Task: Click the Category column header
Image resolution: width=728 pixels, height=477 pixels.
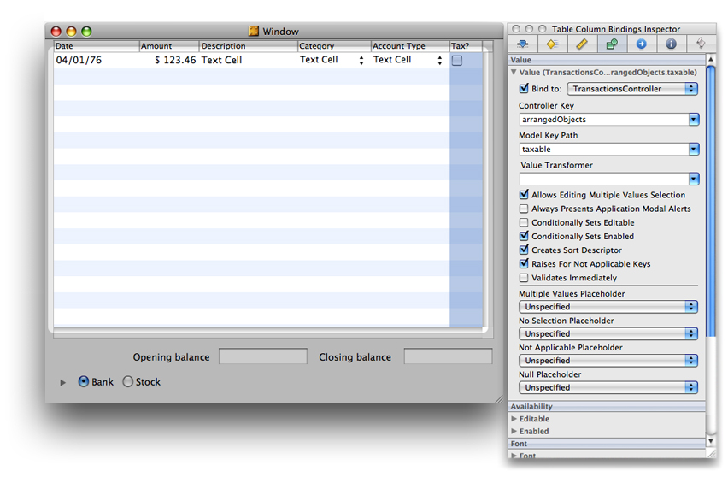Action: [333, 46]
